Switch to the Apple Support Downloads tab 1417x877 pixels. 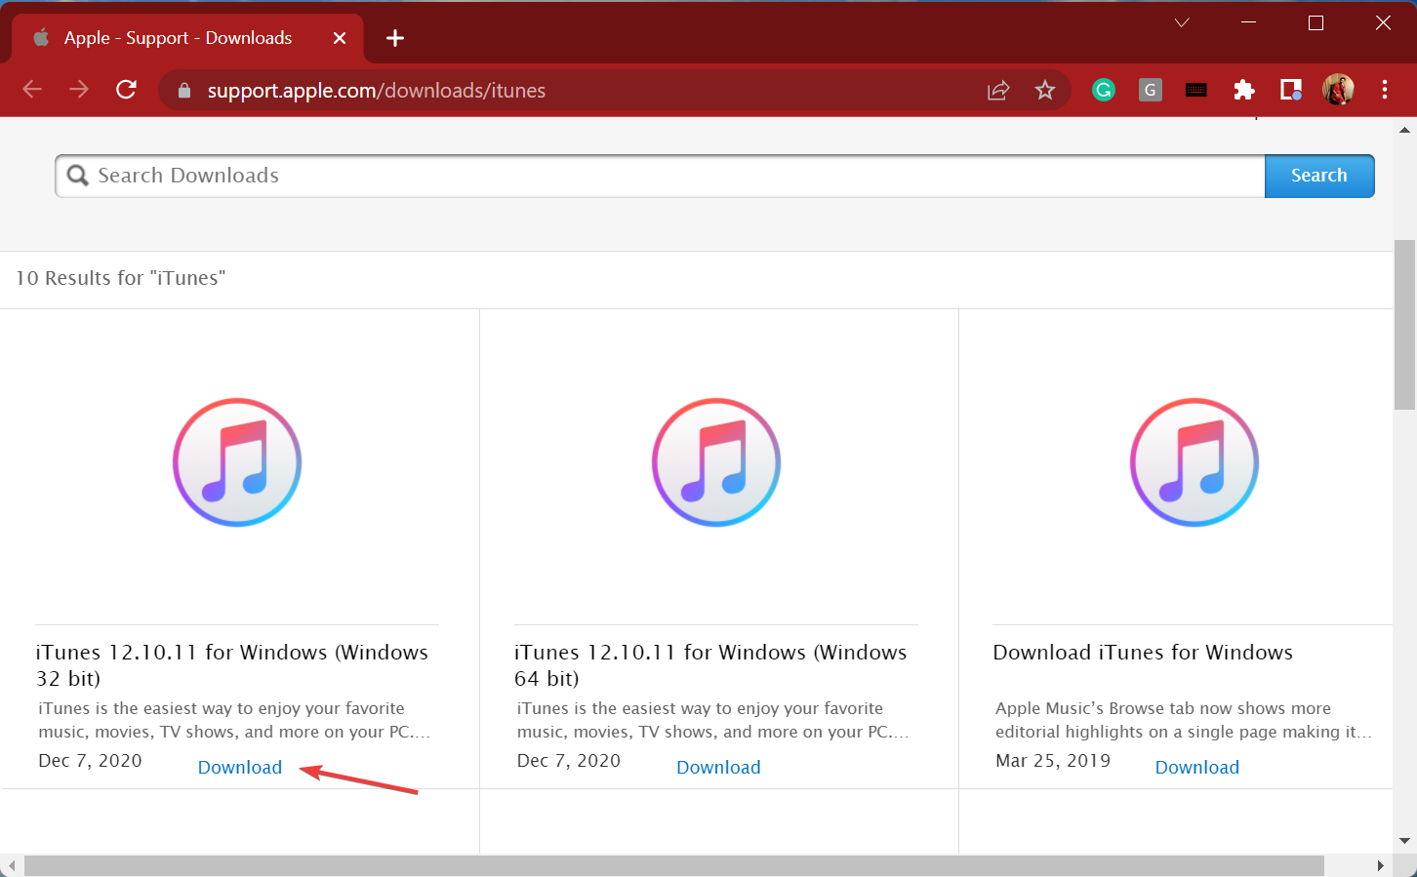tap(176, 37)
